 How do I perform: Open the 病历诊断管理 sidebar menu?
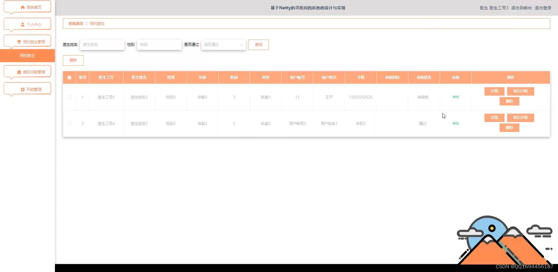(27, 72)
